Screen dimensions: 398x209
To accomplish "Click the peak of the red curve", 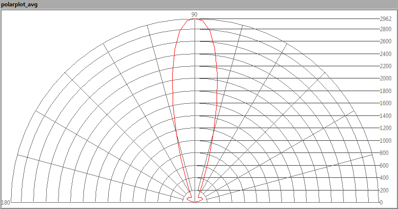I will pos(195,19).
